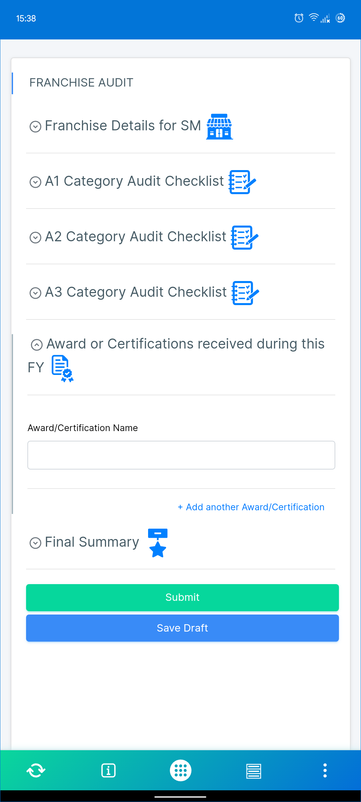Expand the A2 Category Audit Checklist section
Screen dimensions: 361x802
tap(35, 237)
